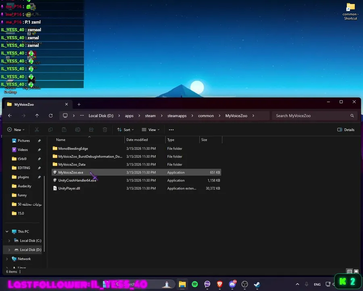
Task: Open Pictures in the sidebar
Action: [24, 141]
